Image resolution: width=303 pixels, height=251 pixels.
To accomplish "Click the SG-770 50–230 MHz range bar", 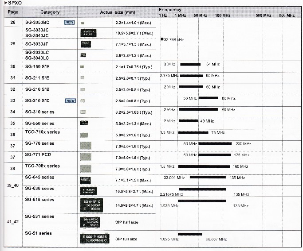I will 215,143.
